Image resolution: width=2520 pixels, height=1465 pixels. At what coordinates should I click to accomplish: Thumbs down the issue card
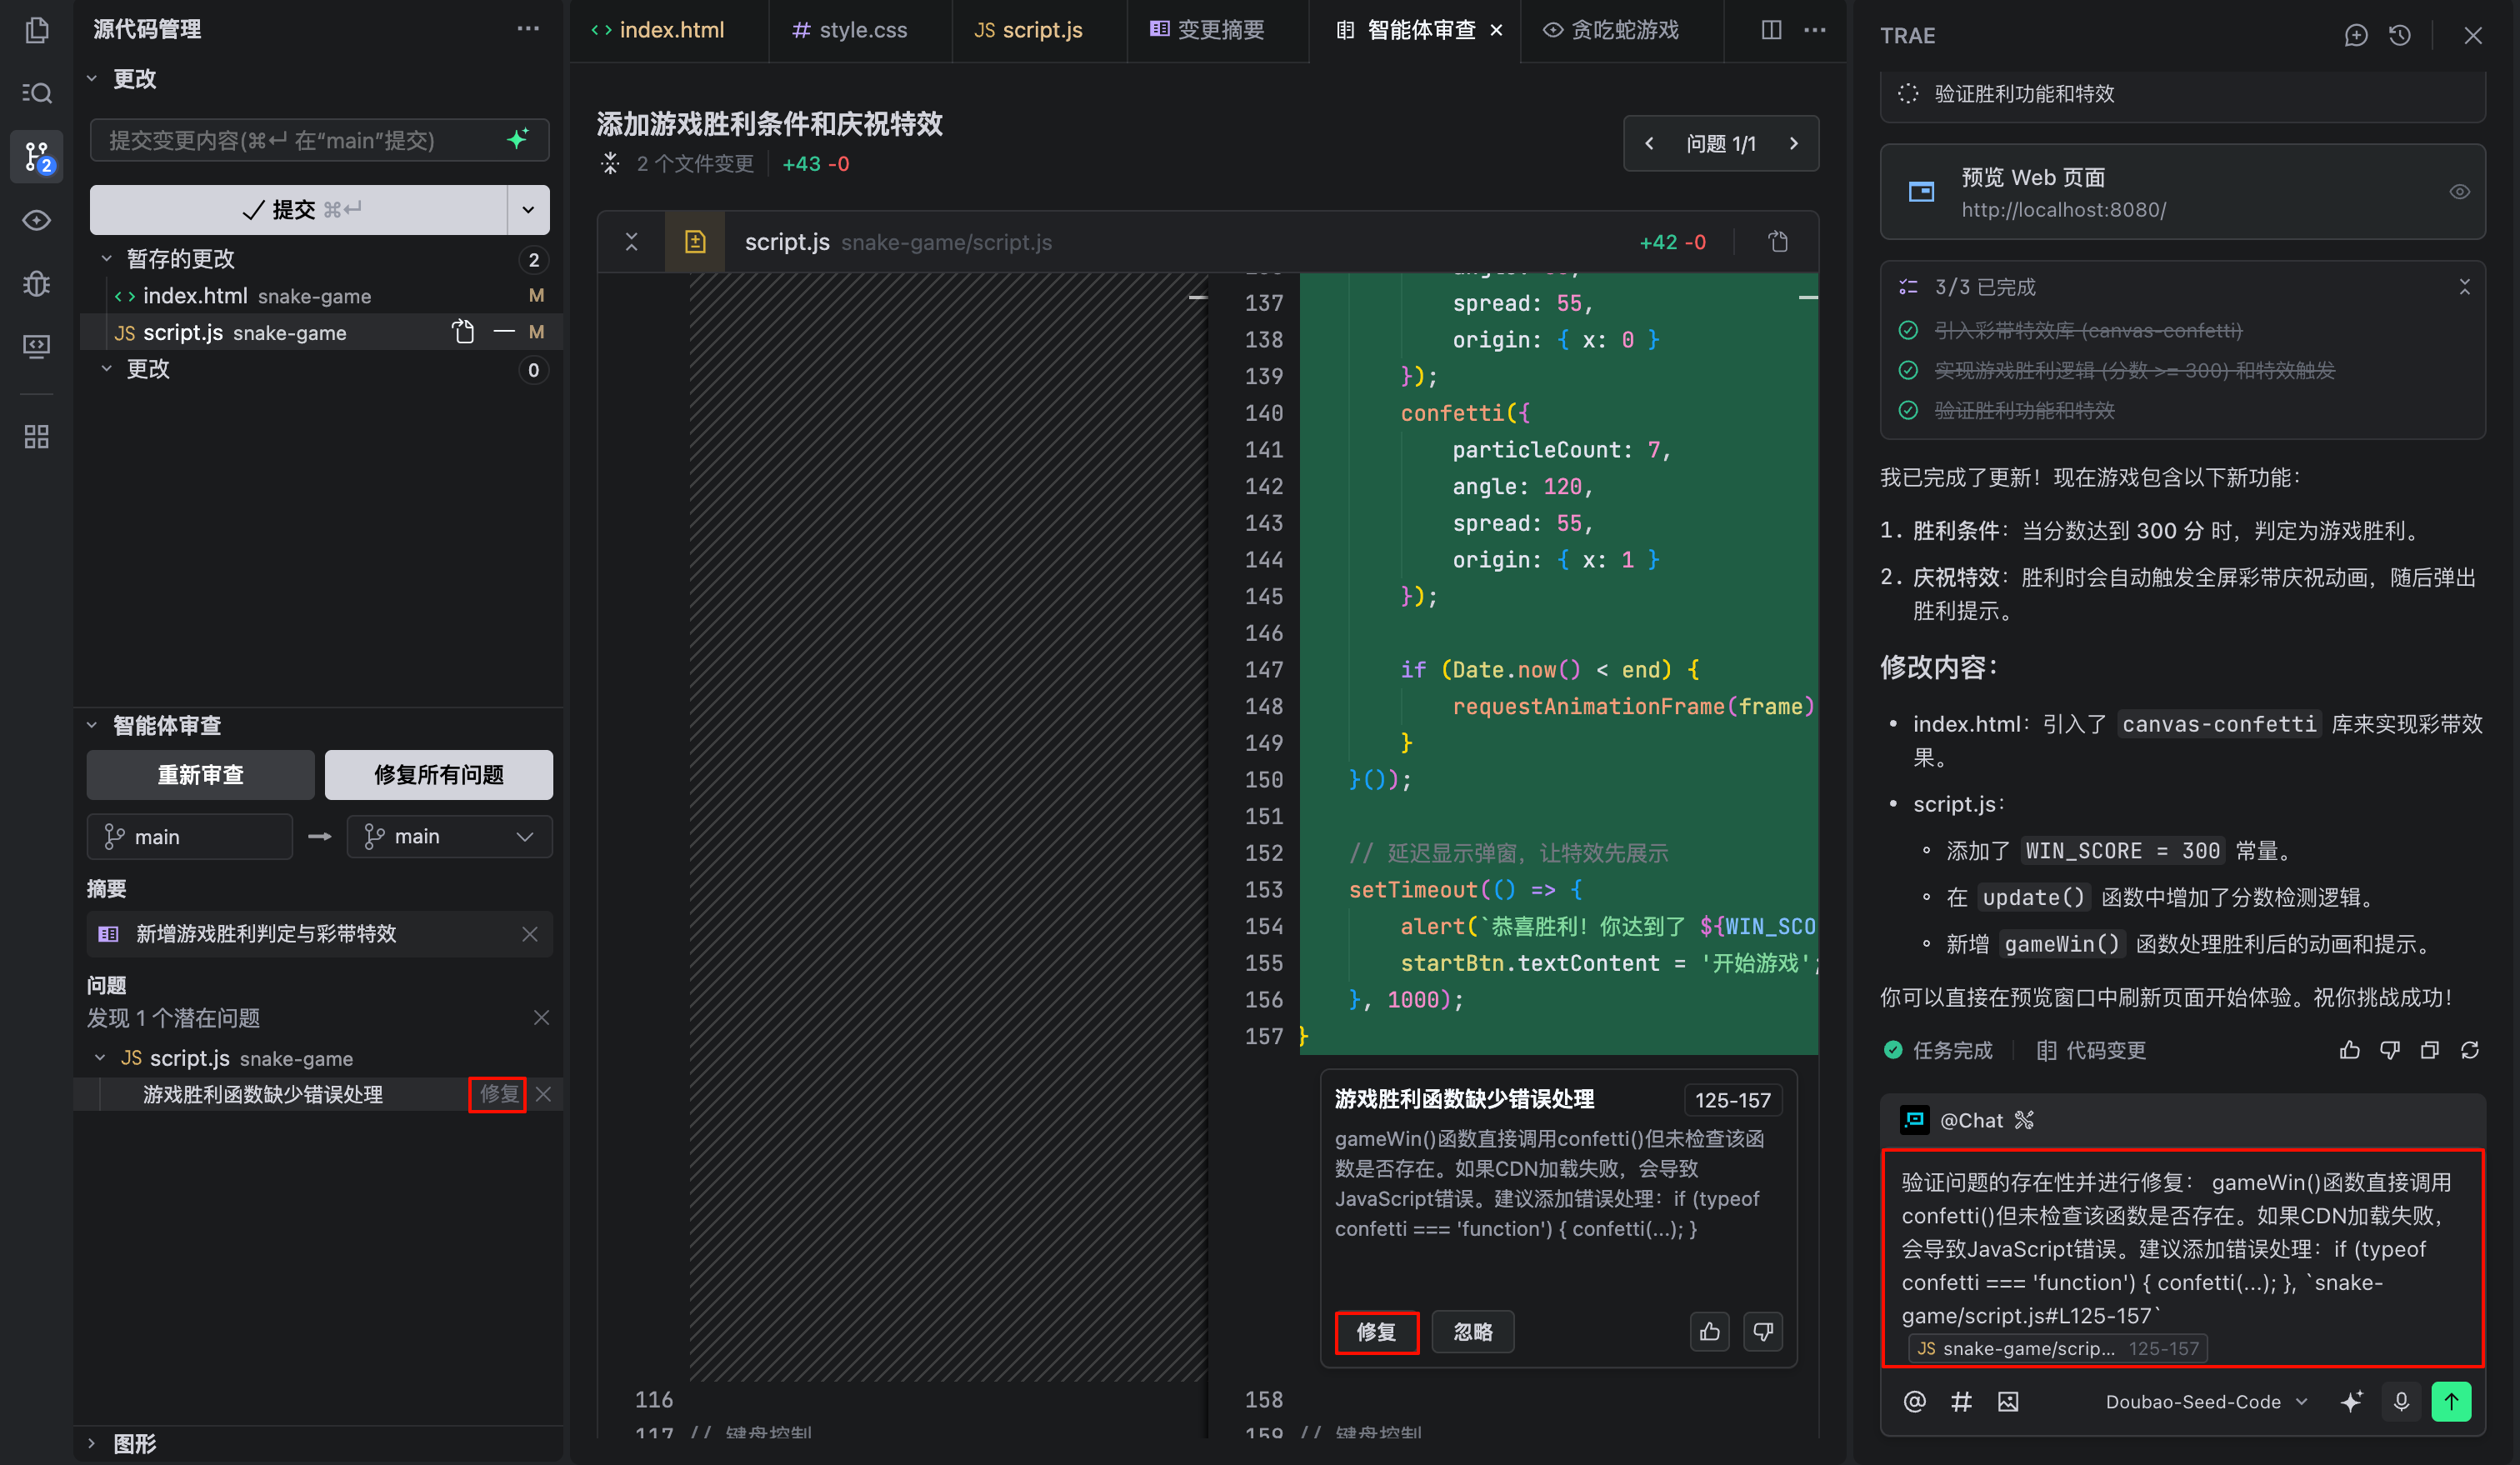click(x=1763, y=1331)
